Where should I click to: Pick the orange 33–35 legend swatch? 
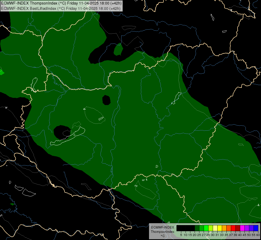coord(224,228)
